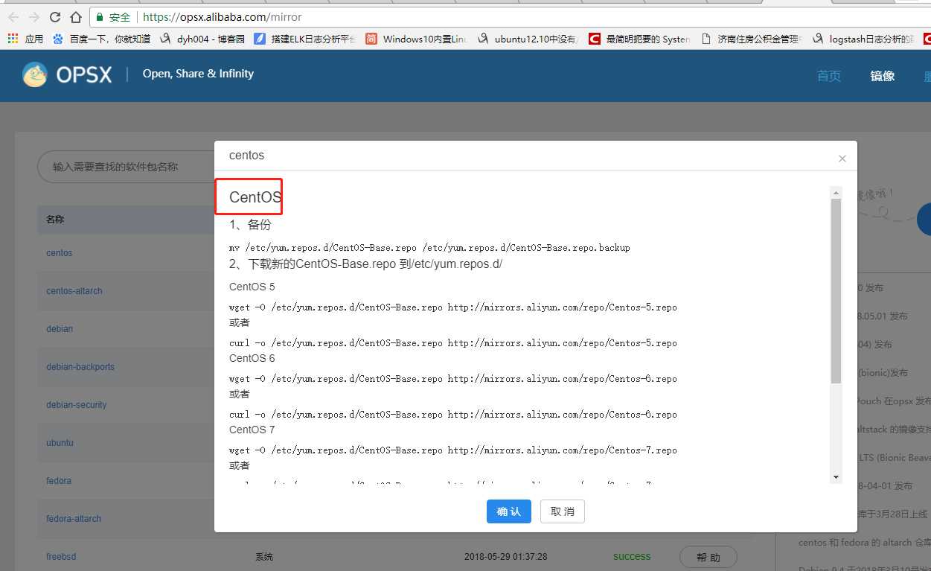
Task: Open the dyh004 blog bookmark
Action: 203,39
